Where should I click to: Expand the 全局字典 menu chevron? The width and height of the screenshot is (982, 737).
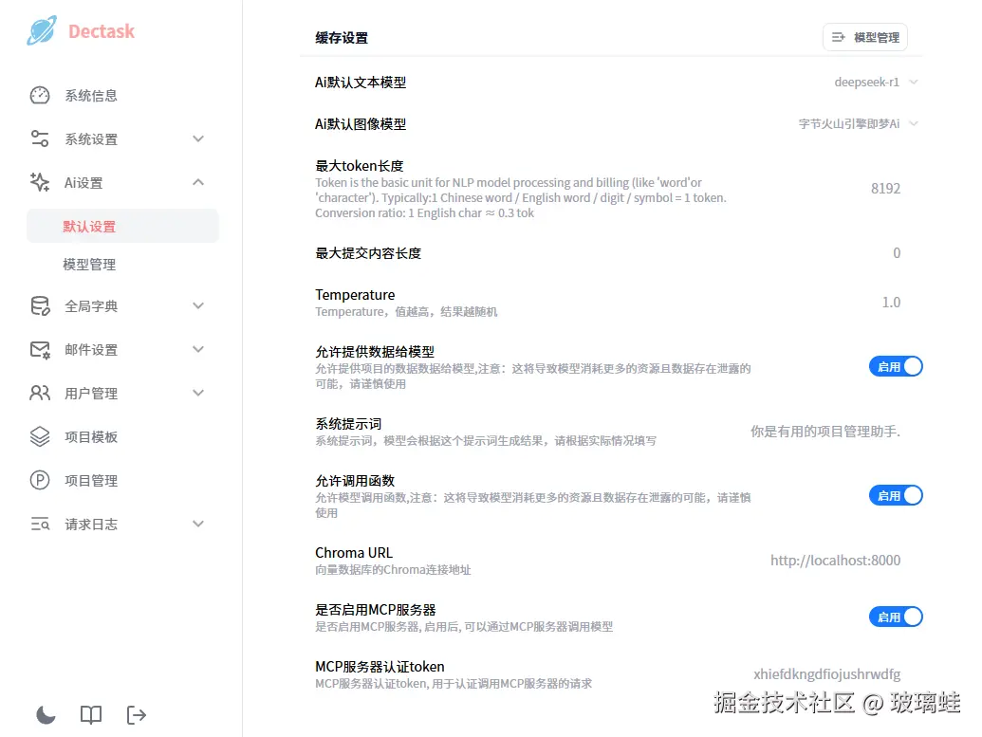click(198, 305)
